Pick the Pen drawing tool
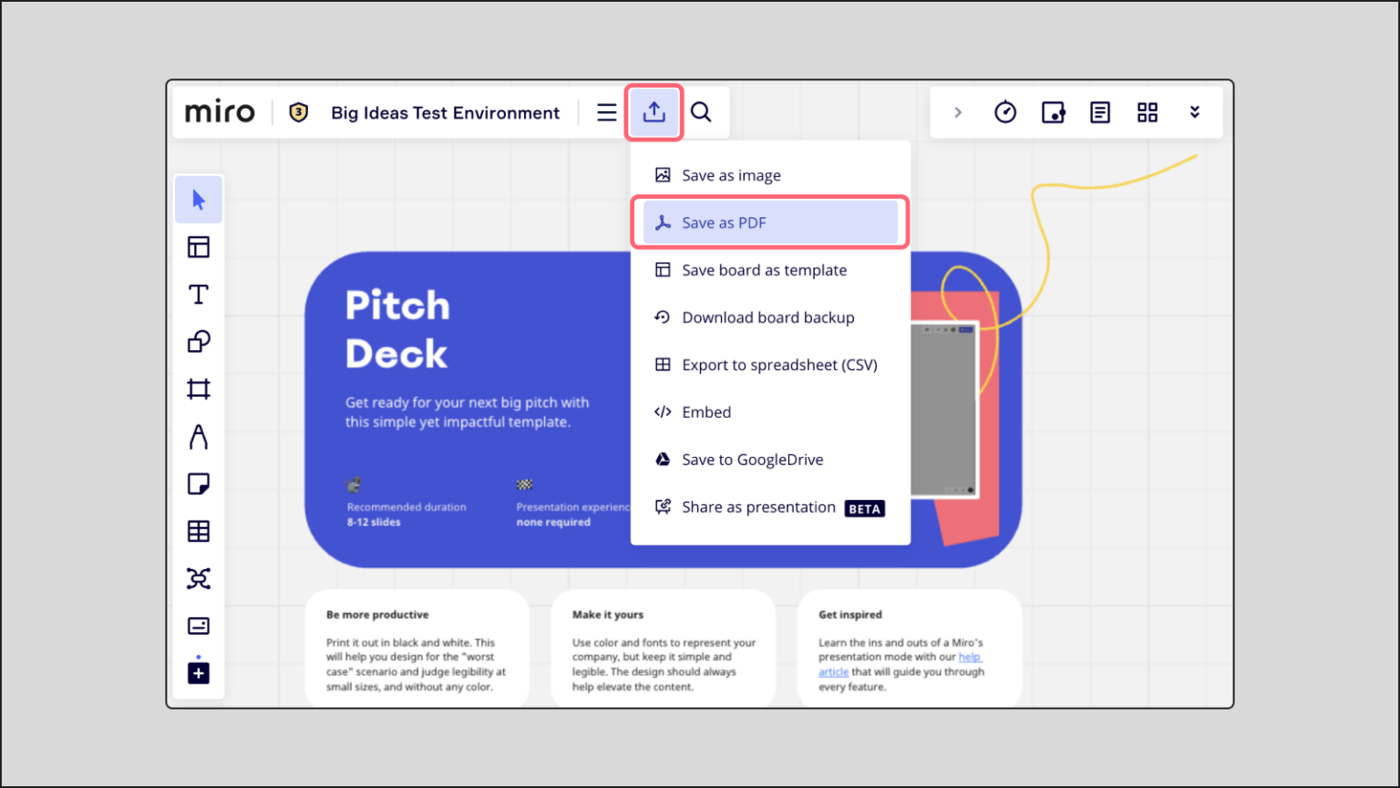This screenshot has width=1400, height=788. click(x=199, y=437)
